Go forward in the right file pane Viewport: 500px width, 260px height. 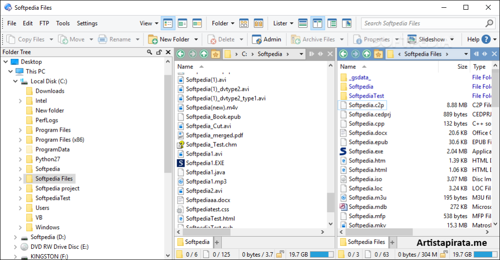point(355,54)
